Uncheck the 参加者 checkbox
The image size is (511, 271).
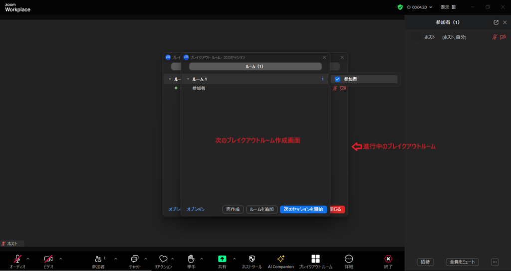(x=337, y=79)
